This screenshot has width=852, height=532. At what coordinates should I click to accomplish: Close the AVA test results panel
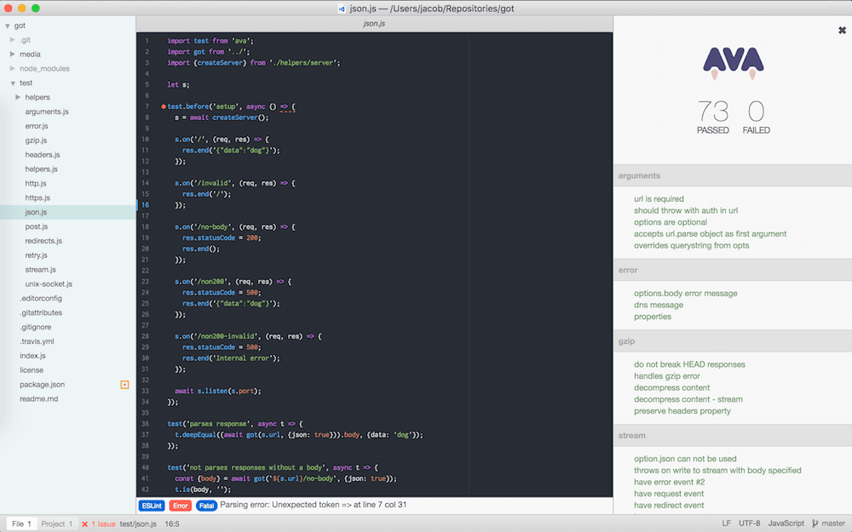(843, 31)
